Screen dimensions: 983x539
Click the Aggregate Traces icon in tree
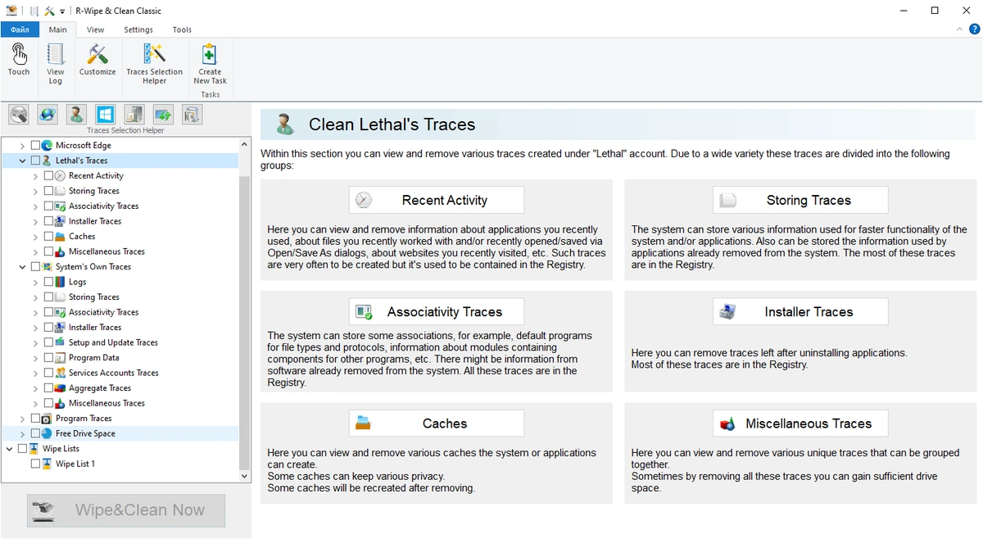(60, 387)
